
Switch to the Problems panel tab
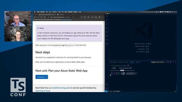point(121,62)
